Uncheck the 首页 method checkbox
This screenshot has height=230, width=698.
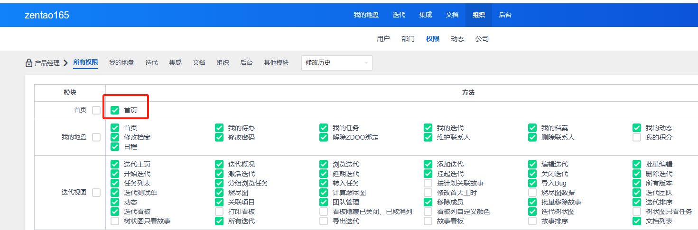[115, 110]
